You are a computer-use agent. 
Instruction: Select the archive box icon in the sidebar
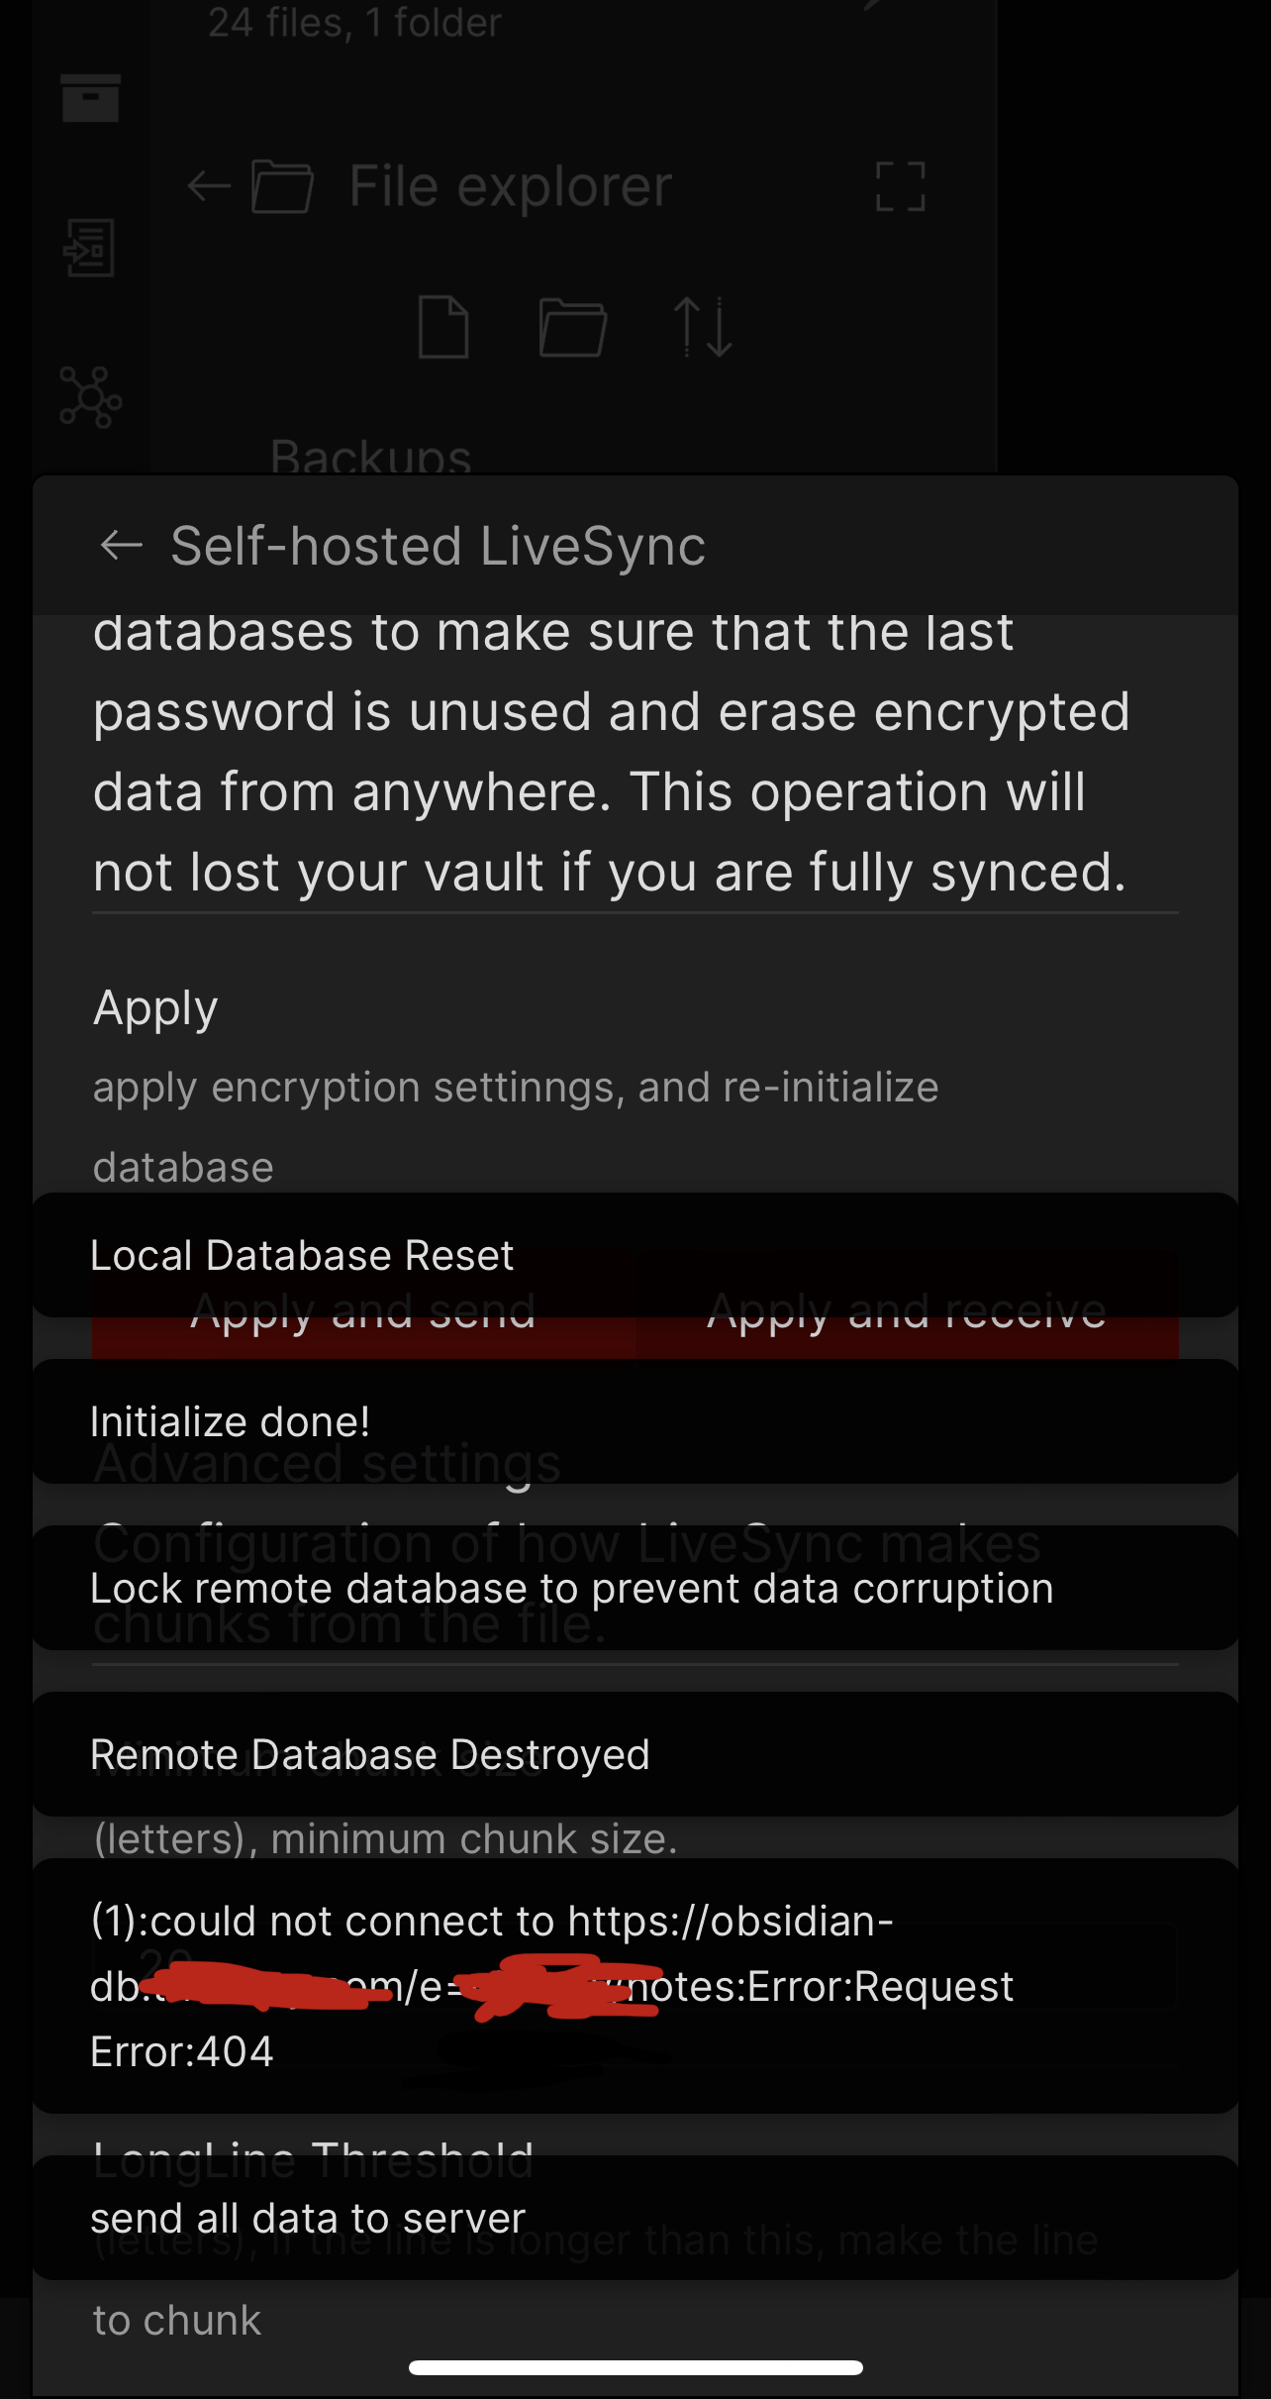click(92, 96)
